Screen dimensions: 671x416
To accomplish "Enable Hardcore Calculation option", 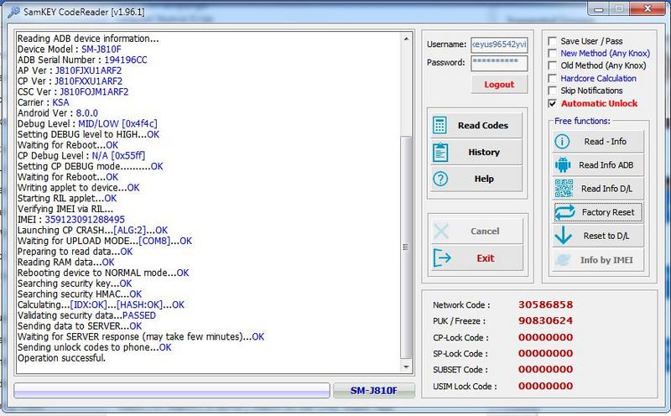I will [553, 78].
